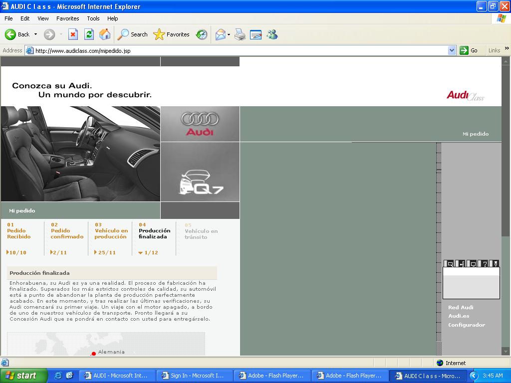Open the History clock icon
This screenshot has width=511, height=383.
pyautogui.click(x=202, y=34)
